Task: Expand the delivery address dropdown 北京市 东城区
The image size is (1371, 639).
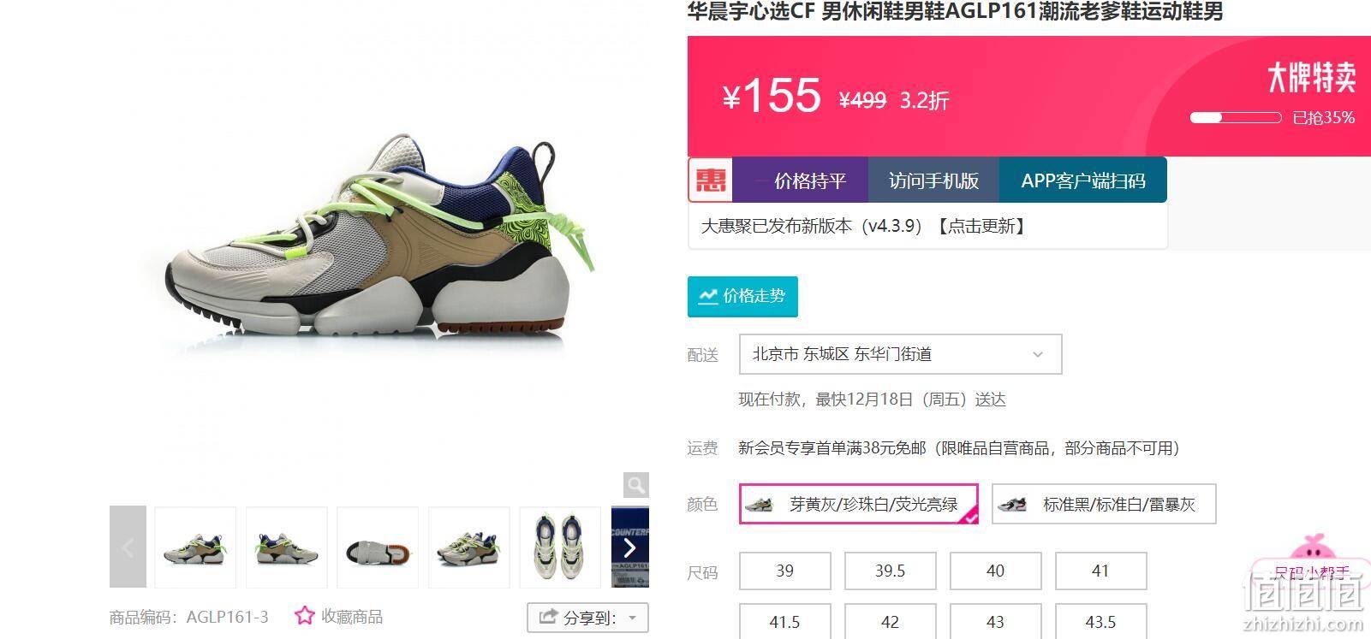Action: pos(900,354)
